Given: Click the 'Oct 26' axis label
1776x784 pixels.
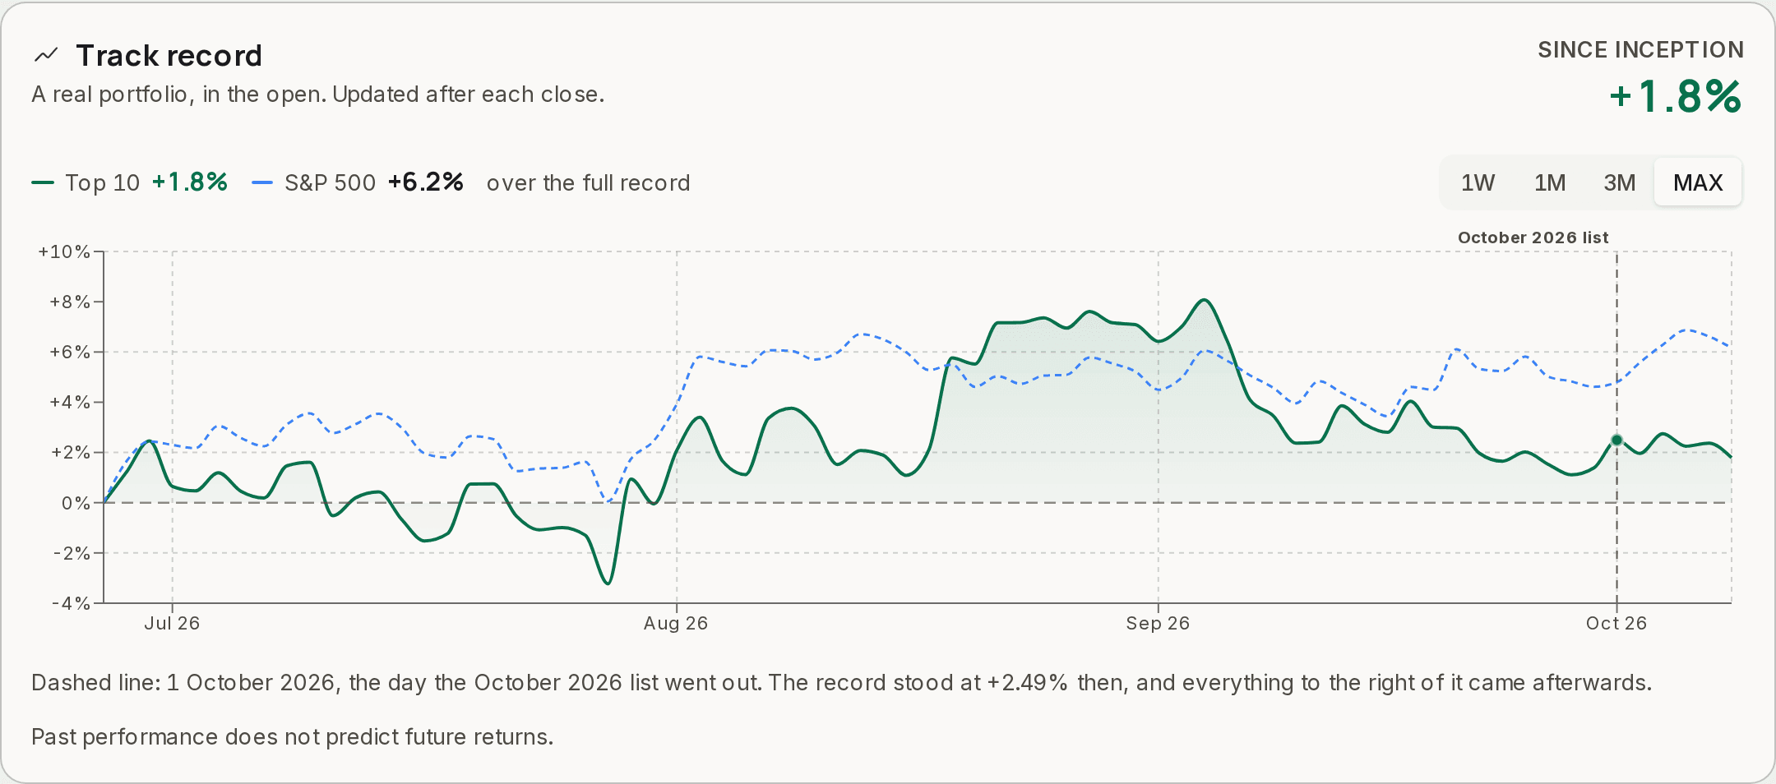Looking at the screenshot, I should [x=1616, y=623].
